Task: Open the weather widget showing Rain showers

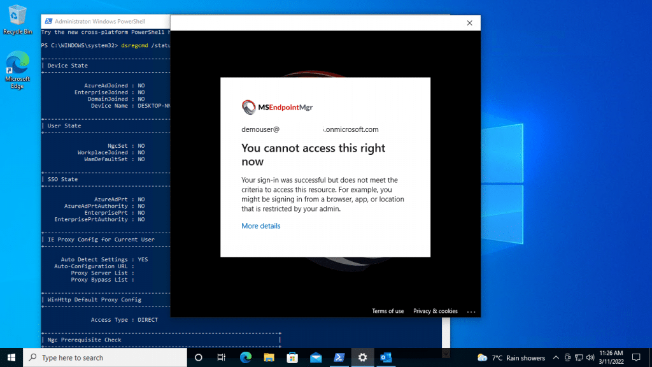Action: [511, 358]
